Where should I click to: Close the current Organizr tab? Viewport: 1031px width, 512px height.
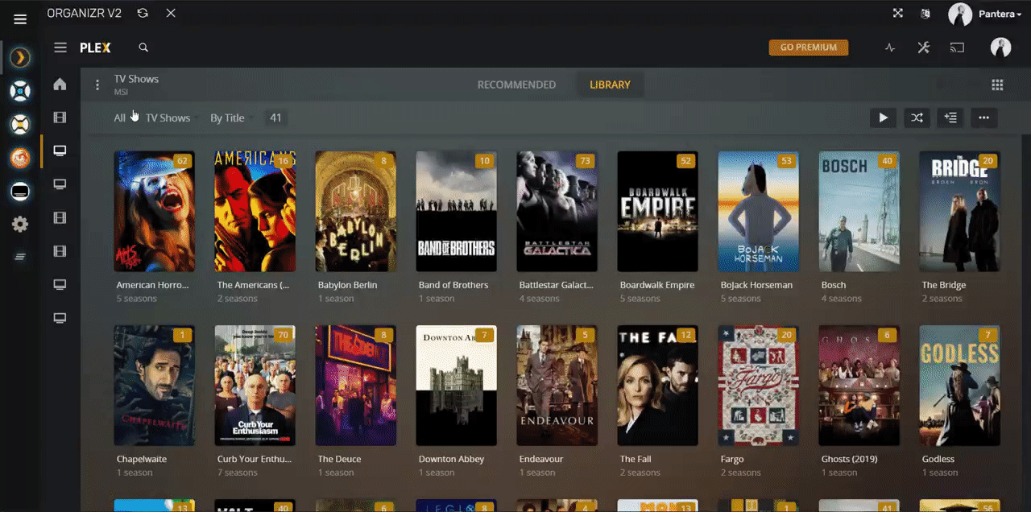tap(170, 13)
